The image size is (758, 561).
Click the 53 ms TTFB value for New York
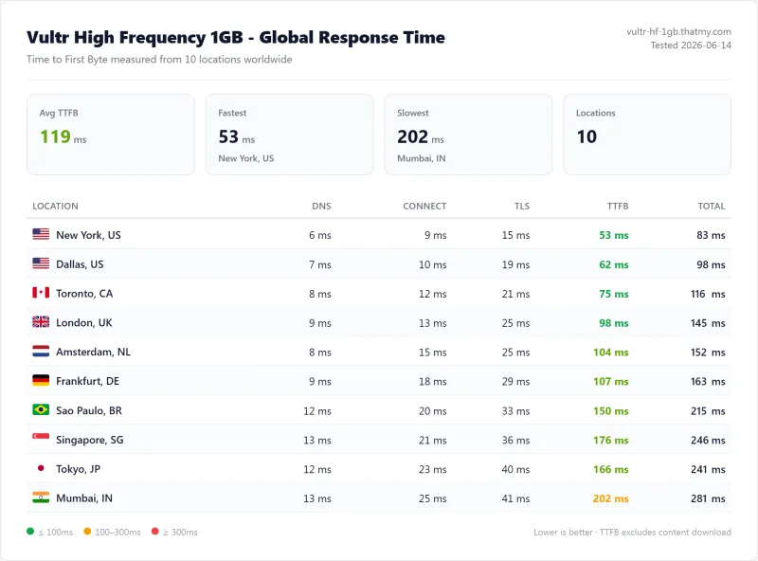click(614, 235)
